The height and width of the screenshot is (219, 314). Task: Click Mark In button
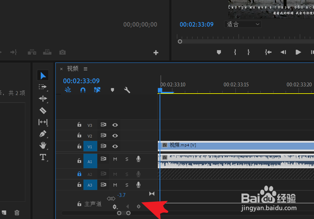(235, 53)
